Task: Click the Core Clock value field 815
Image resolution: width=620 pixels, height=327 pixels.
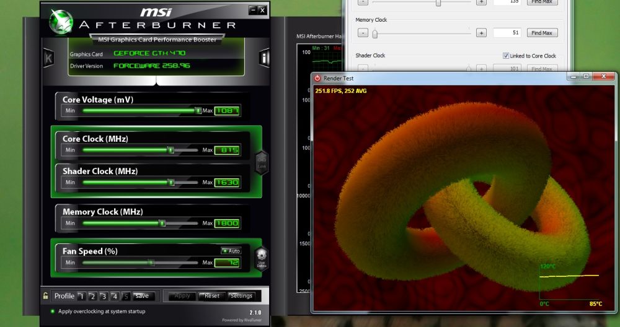Action: (x=227, y=150)
